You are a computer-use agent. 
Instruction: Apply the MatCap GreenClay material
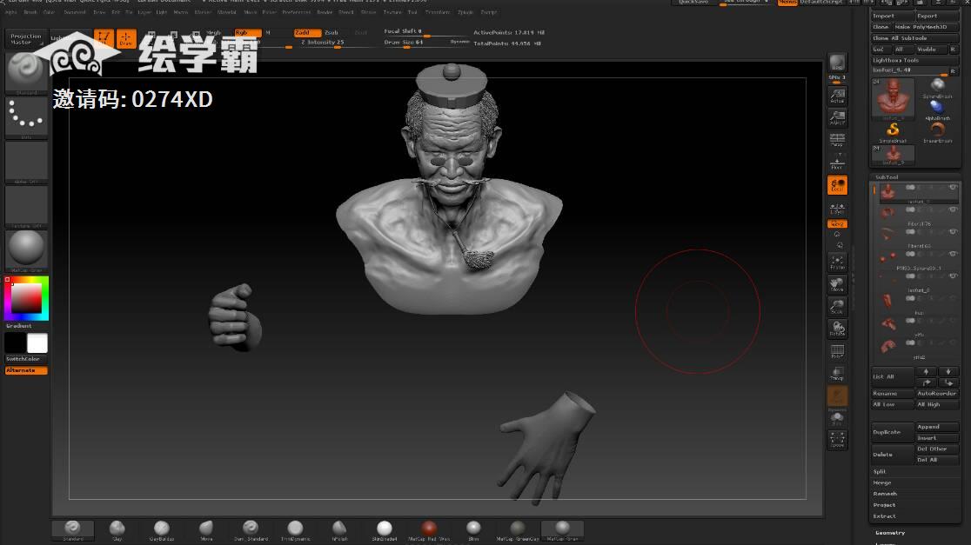[x=518, y=529]
